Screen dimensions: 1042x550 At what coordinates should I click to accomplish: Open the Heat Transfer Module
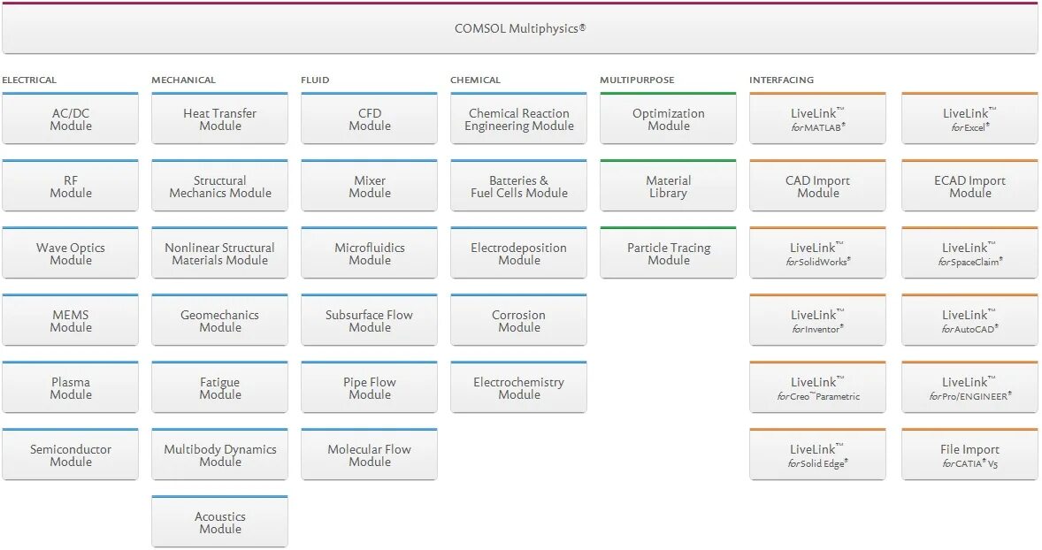click(x=220, y=118)
